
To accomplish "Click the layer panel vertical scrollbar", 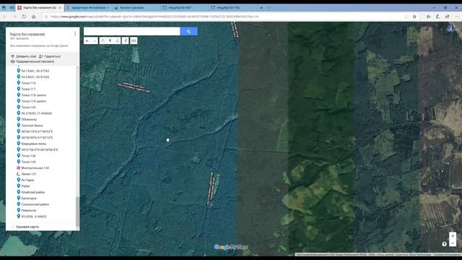I will click(77, 211).
